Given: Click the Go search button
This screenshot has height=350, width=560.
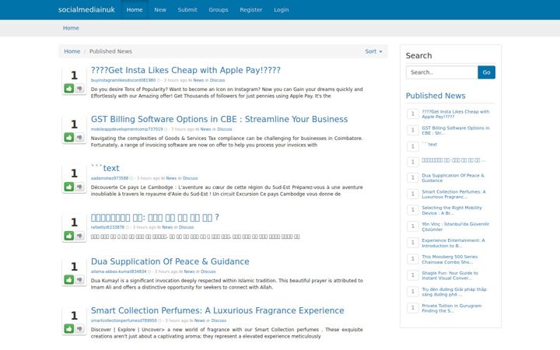Looking at the screenshot, I should (x=486, y=72).
